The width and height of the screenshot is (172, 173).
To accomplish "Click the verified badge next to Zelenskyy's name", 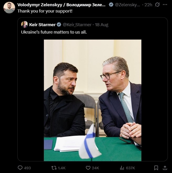I will tap(111, 5).
